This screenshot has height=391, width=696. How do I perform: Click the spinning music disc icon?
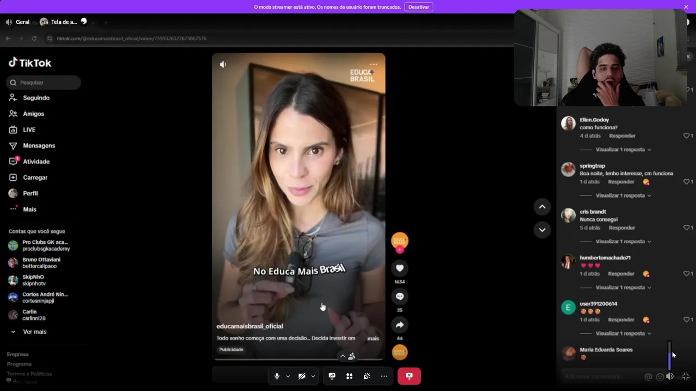click(x=400, y=352)
